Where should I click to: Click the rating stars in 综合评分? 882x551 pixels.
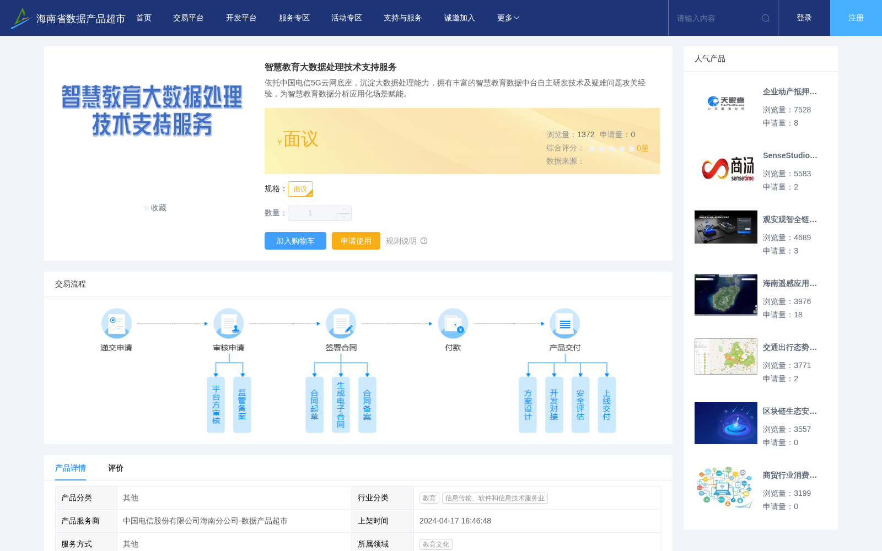pos(612,148)
